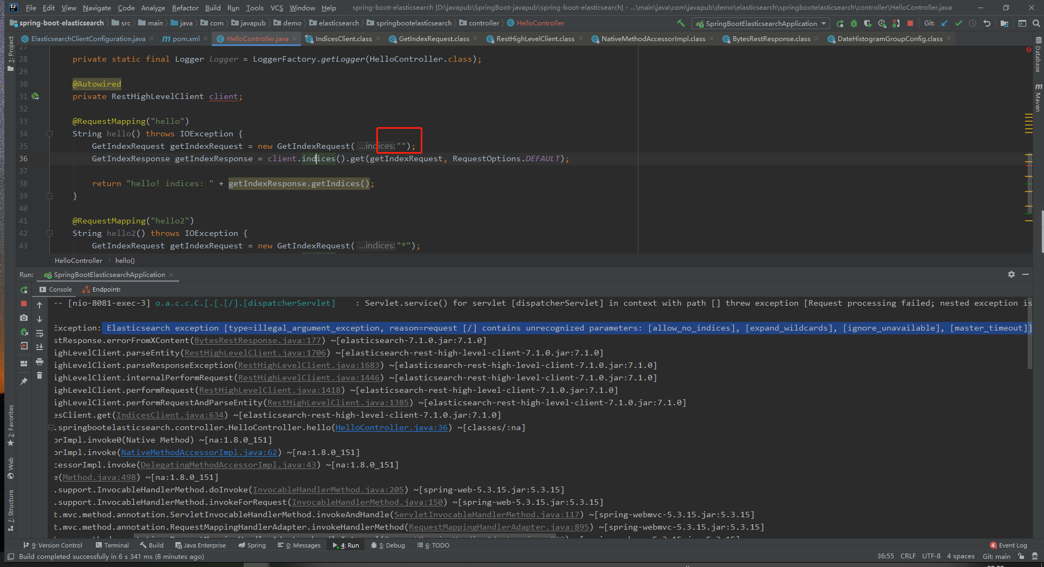1044x567 pixels.
Task: Click the up-arrow stack trace icon in the console
Action: click(40, 305)
